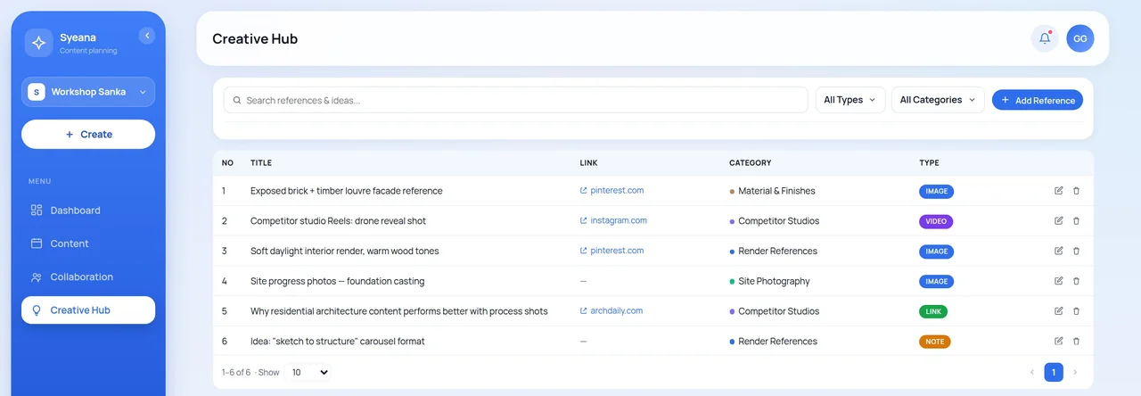Select page 1 in pagination
1141x396 pixels.
click(1054, 372)
